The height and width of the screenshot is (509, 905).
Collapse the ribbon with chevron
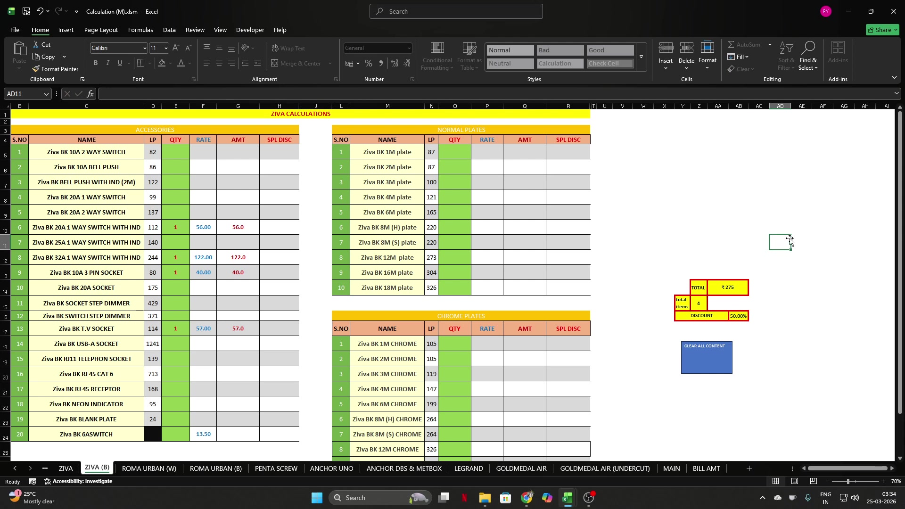tap(894, 78)
